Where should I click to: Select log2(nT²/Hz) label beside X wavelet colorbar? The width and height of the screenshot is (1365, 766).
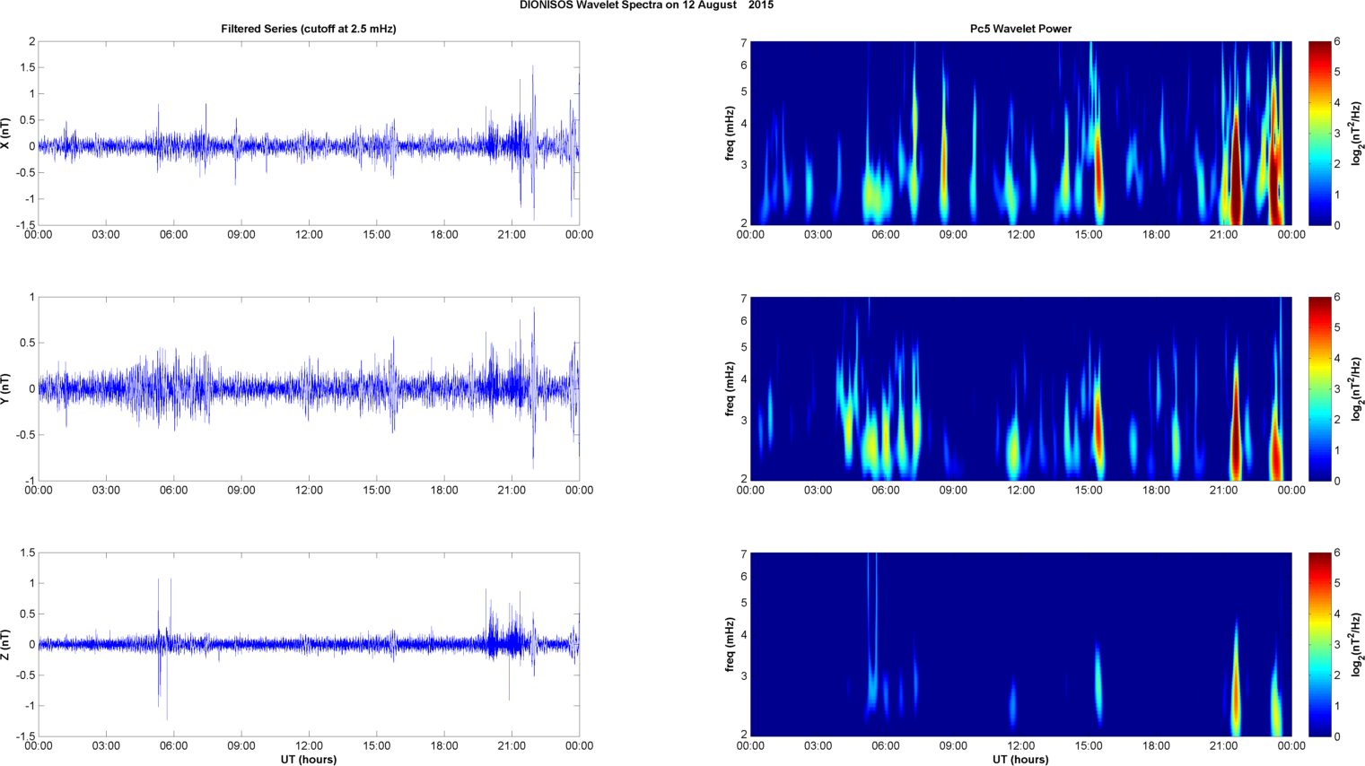(1357, 133)
